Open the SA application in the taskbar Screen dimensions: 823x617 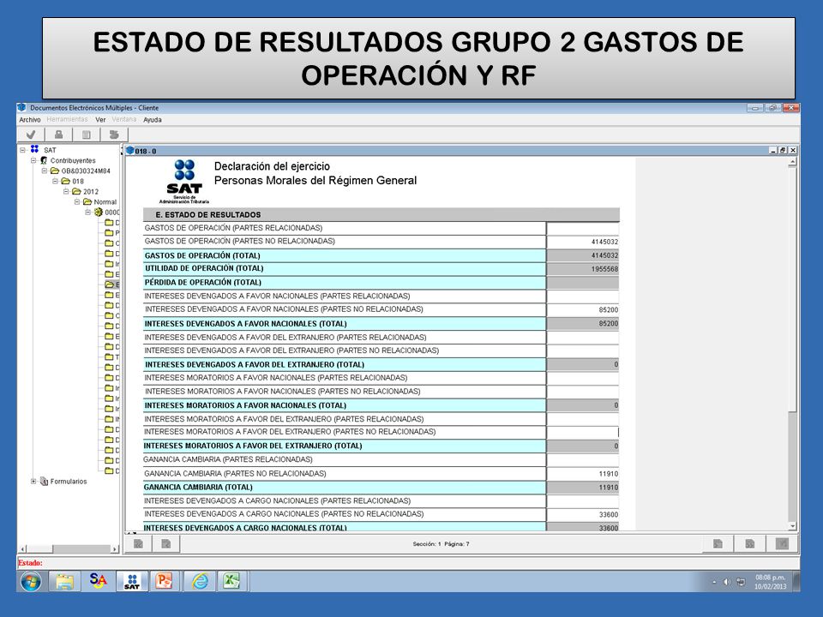(x=98, y=580)
